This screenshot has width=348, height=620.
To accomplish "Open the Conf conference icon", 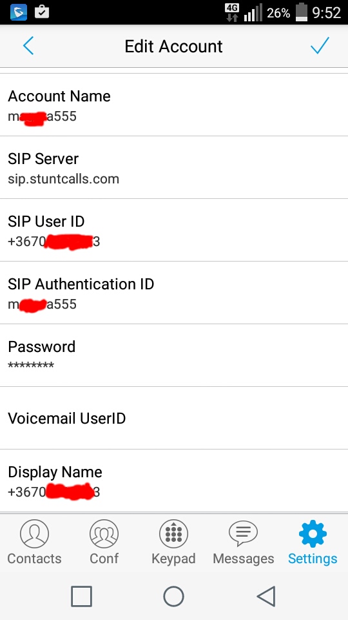I will (x=104, y=533).
